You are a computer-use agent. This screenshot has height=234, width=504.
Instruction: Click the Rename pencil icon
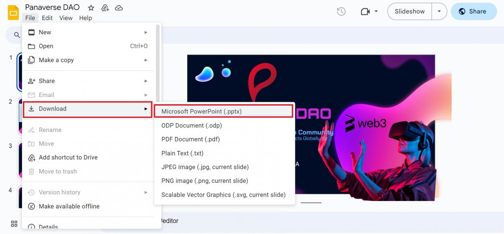(31, 130)
